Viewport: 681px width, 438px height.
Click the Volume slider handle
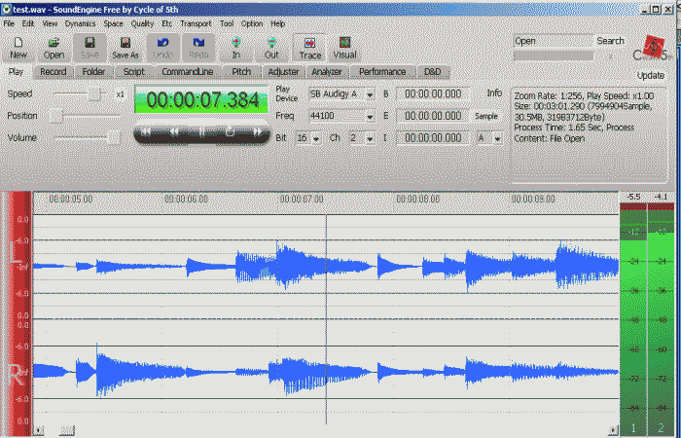(x=113, y=137)
